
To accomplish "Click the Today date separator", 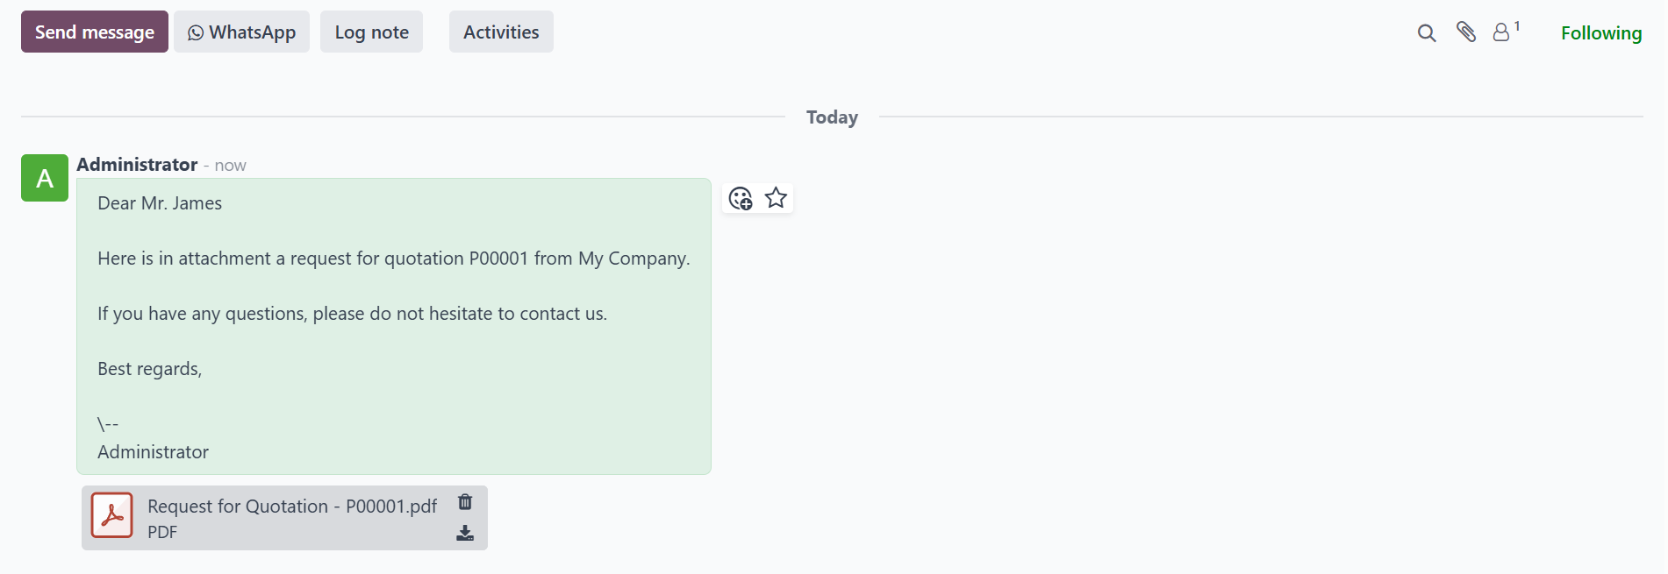I will (832, 117).
